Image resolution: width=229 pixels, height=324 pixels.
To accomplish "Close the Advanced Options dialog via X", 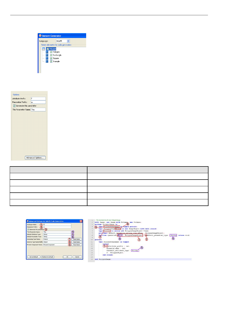I will pyautogui.click(x=81, y=221).
